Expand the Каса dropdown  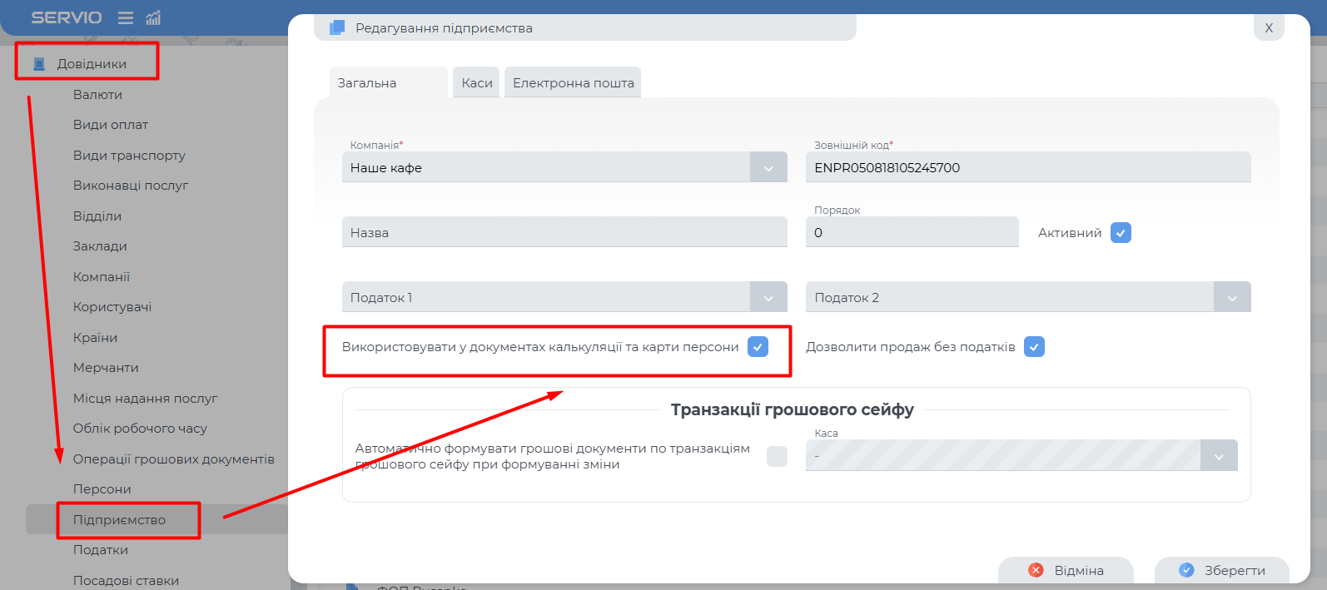(1219, 456)
